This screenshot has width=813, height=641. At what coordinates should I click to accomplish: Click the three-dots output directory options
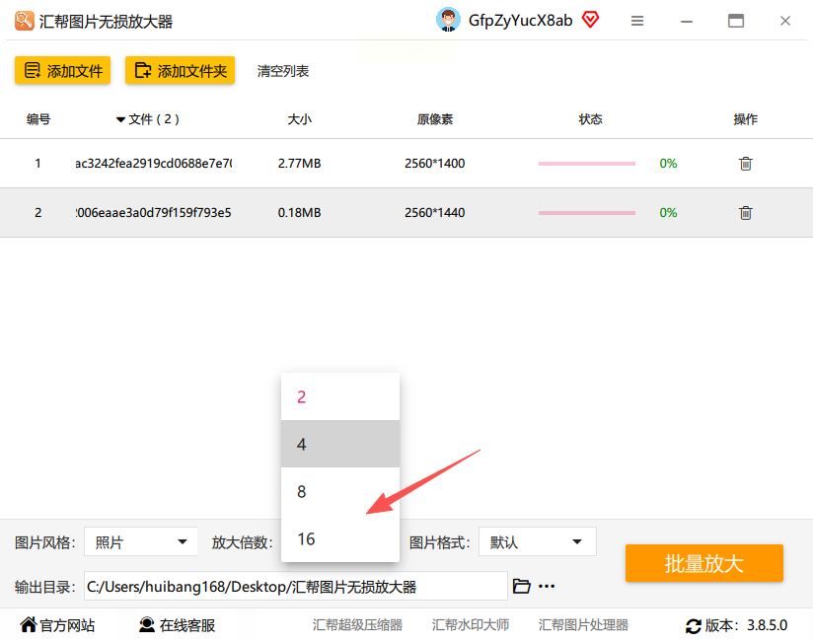click(547, 587)
